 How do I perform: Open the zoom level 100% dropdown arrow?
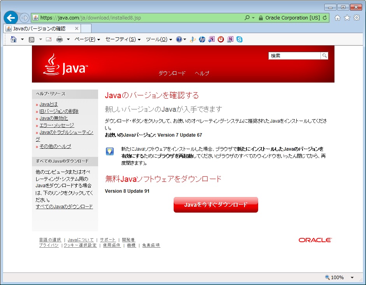tap(352, 278)
